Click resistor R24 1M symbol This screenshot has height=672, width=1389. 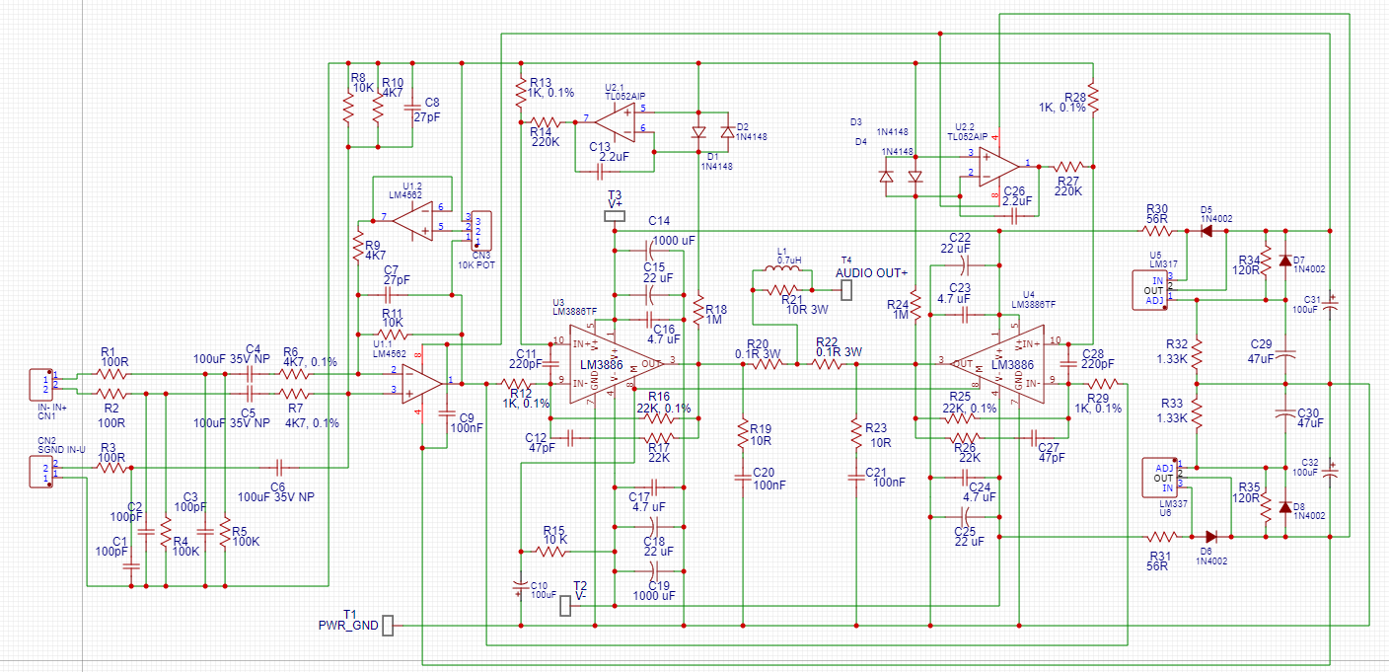(x=915, y=305)
